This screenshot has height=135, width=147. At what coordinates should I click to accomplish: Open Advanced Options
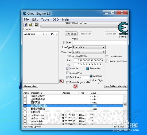(x=32, y=126)
